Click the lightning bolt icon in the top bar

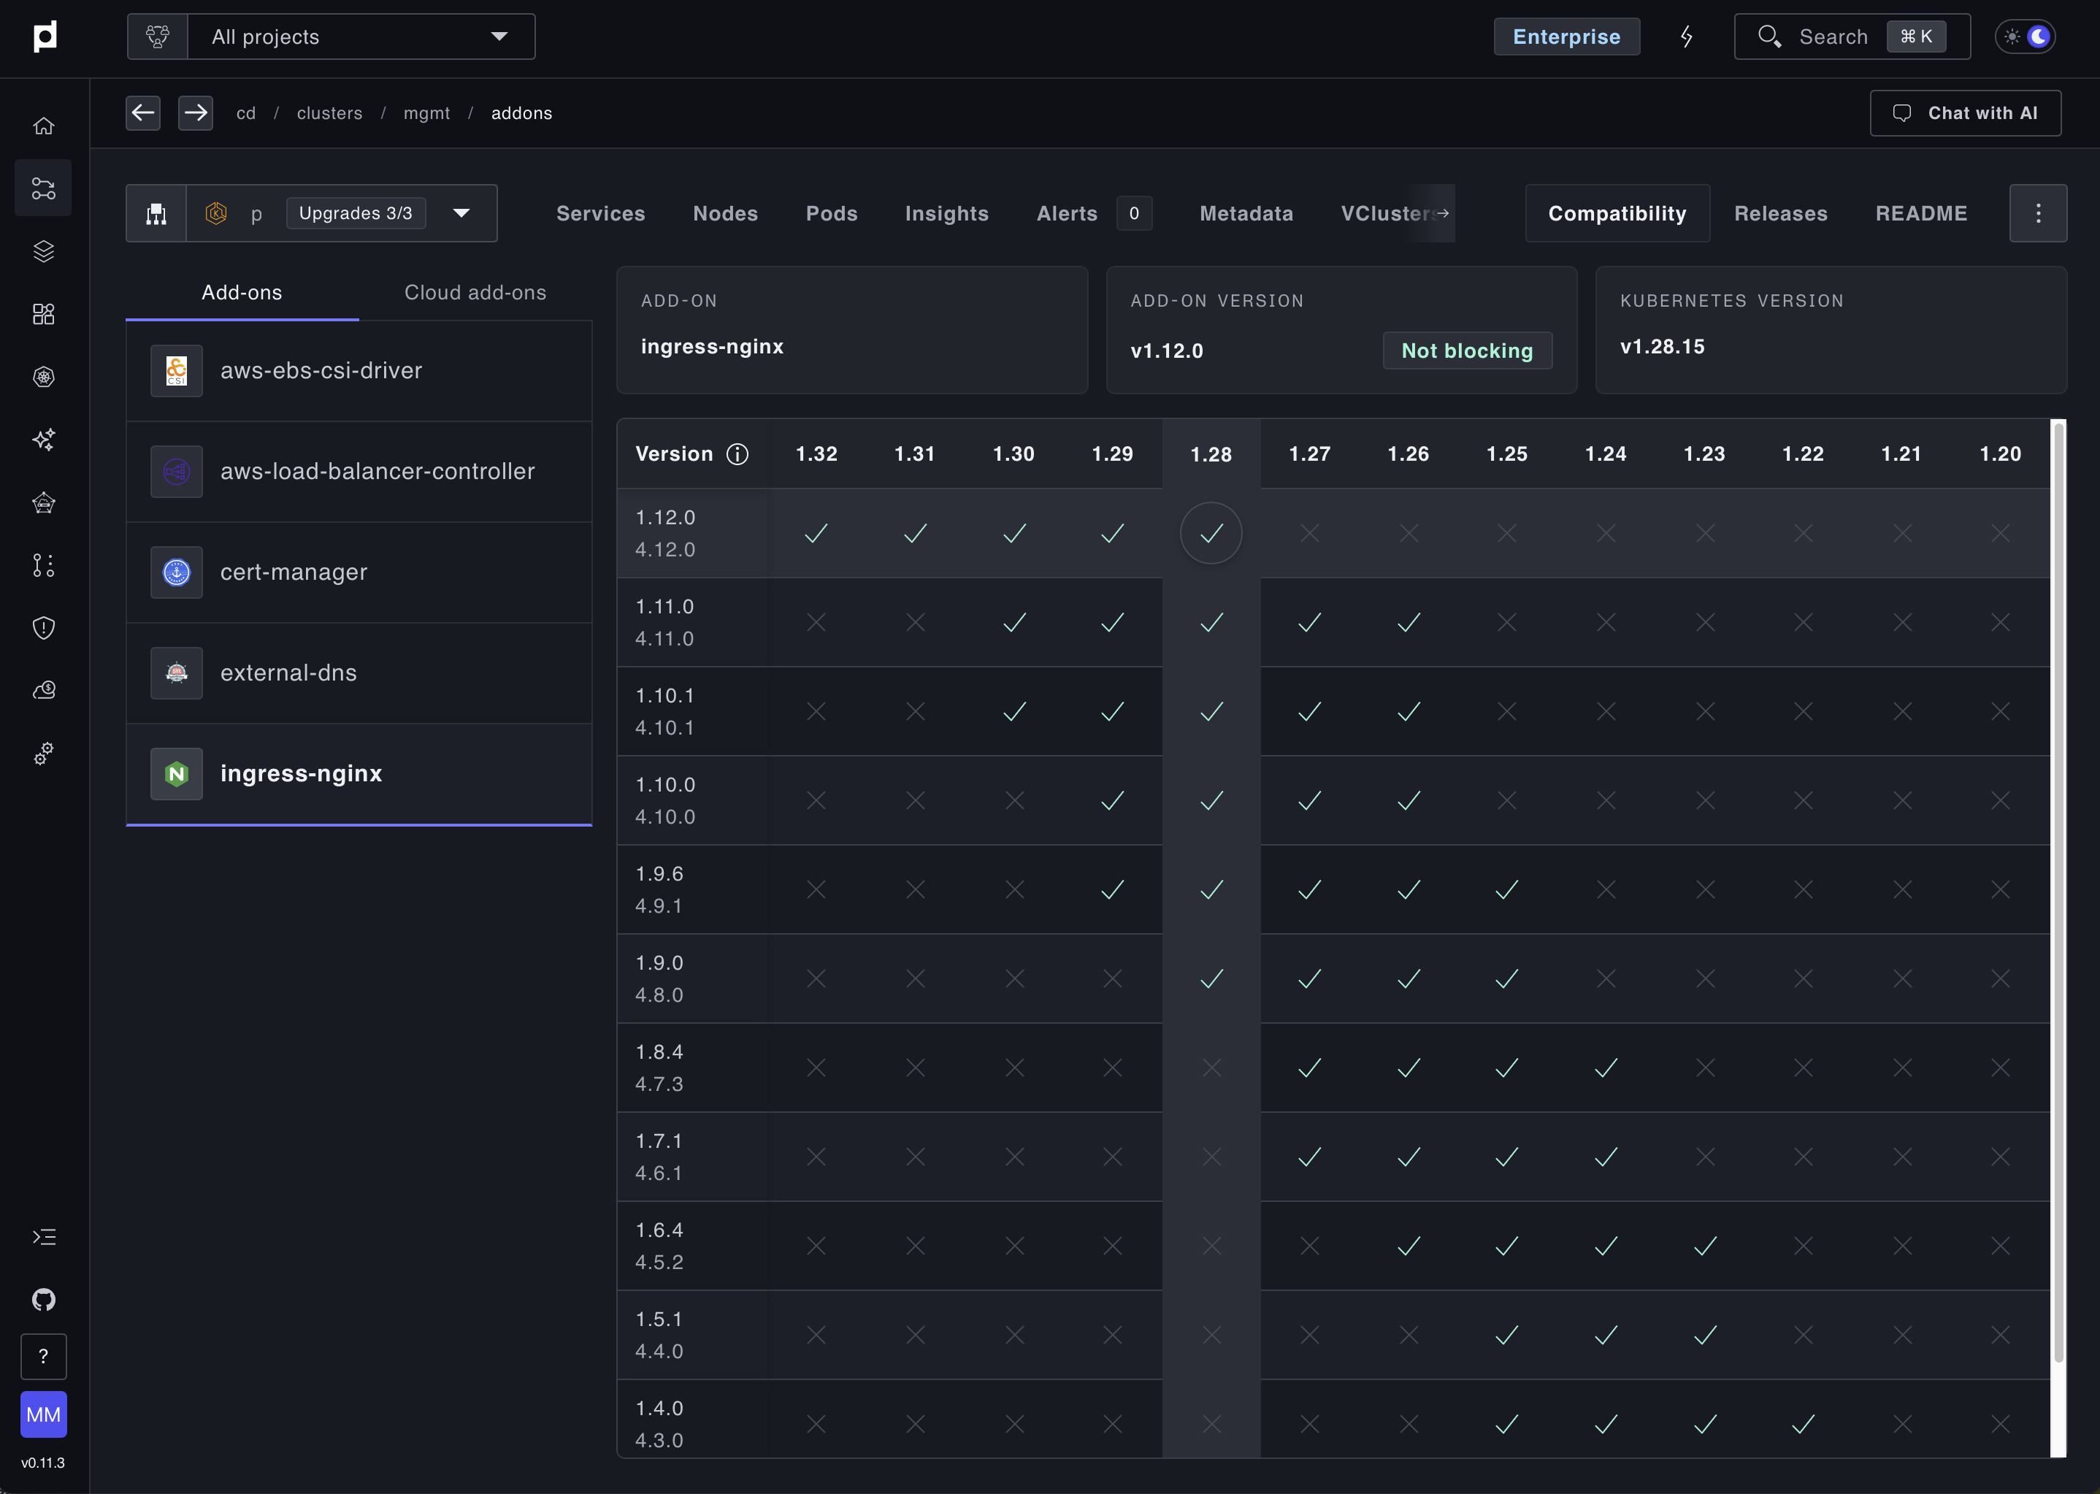click(x=1686, y=37)
